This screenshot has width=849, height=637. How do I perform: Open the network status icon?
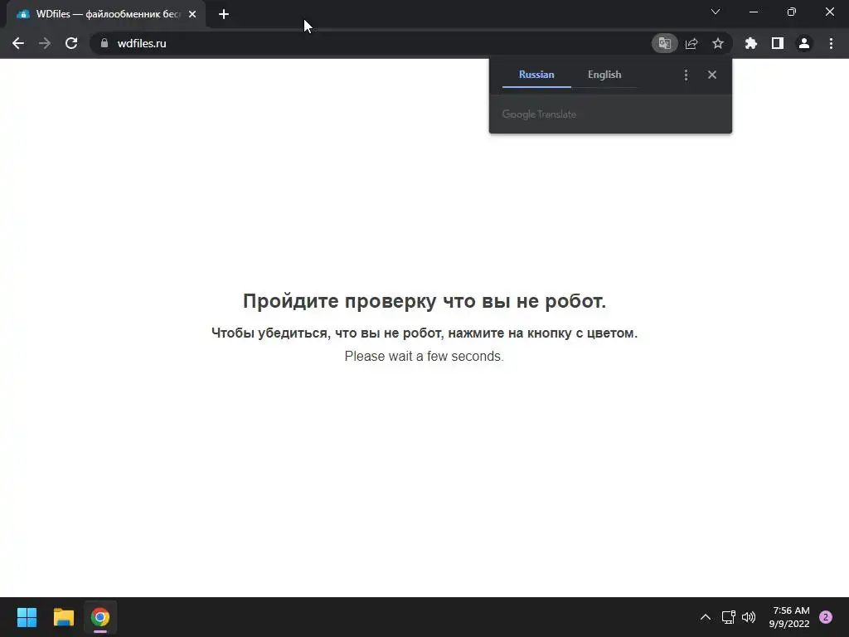728,617
